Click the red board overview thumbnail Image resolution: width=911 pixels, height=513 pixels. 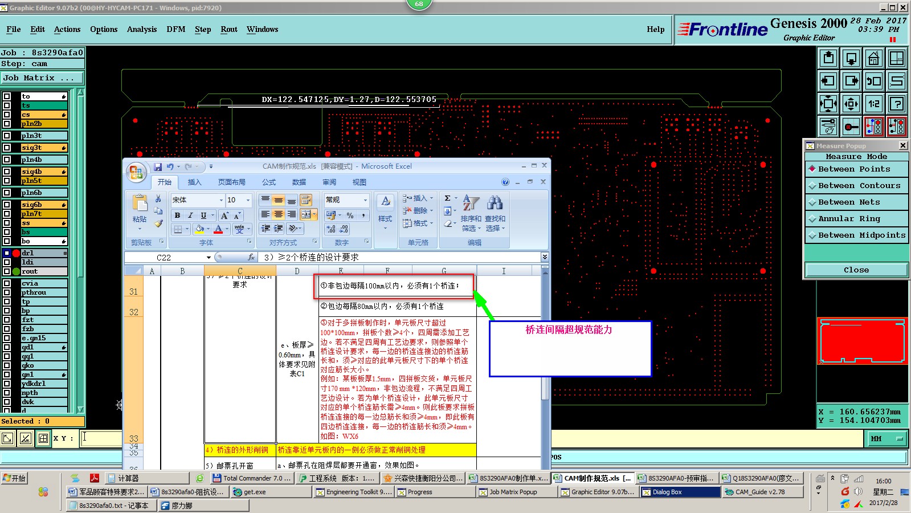pyautogui.click(x=862, y=341)
